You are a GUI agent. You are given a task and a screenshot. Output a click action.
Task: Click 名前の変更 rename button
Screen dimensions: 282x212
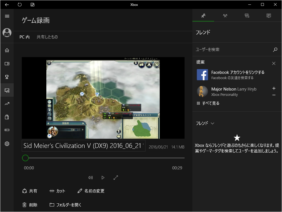click(x=91, y=191)
